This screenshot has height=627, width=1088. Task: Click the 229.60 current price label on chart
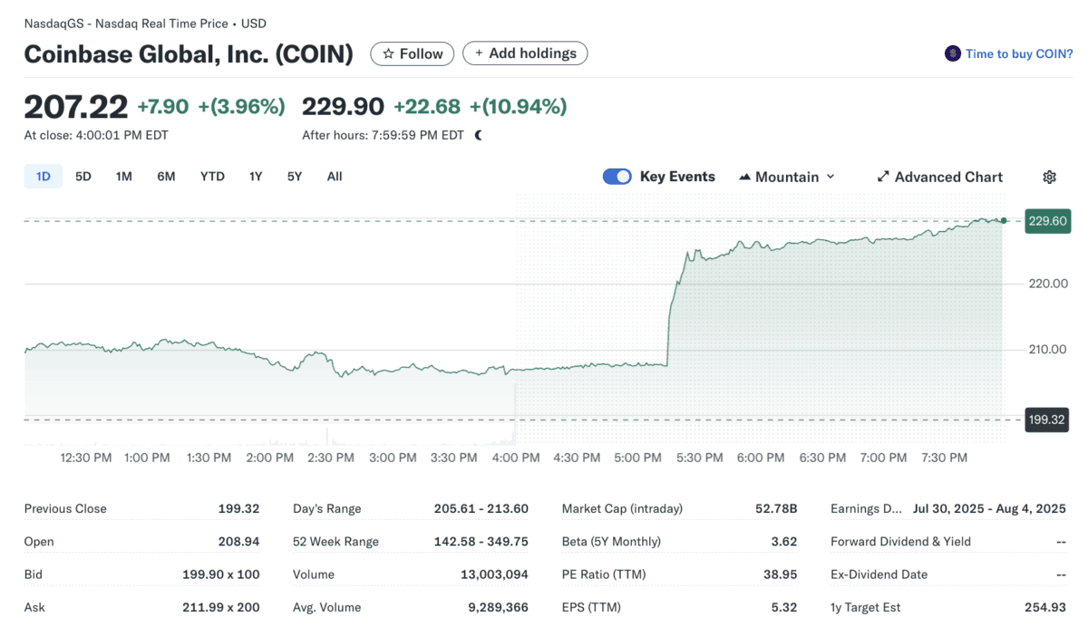click(1047, 221)
